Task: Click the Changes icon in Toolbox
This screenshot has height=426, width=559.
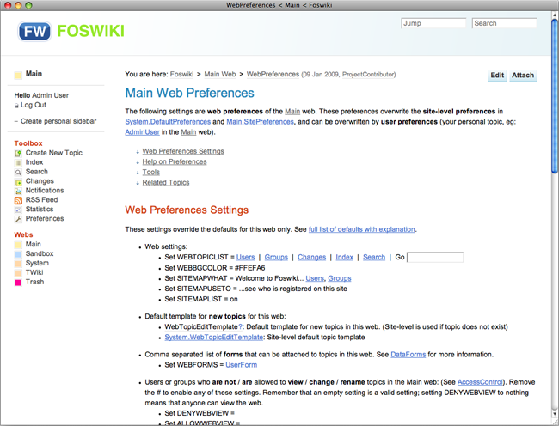Action: click(18, 182)
